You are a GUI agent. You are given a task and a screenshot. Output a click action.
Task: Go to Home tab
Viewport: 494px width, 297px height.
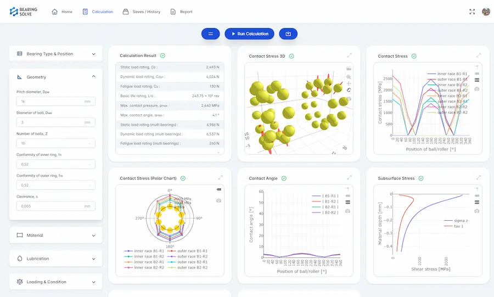(x=62, y=12)
